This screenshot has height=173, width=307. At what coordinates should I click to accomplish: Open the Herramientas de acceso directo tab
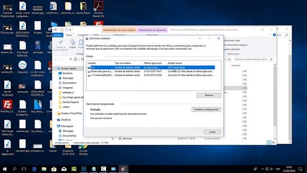[x=119, y=30]
